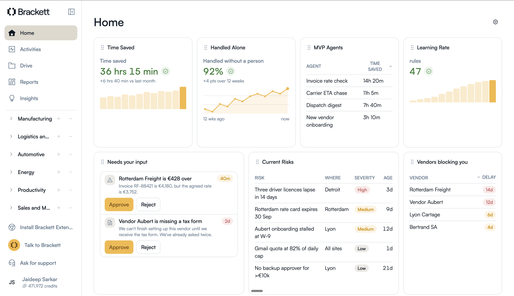Expand the Automotive section

click(11, 154)
